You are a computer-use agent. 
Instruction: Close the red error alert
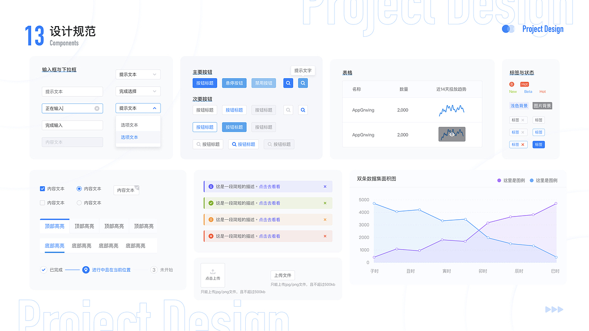(x=325, y=236)
